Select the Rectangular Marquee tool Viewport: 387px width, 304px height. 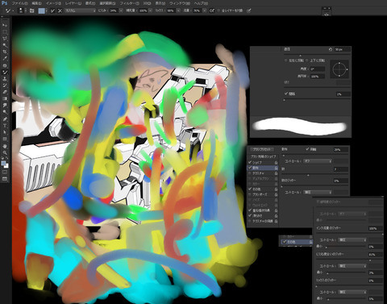[x=5, y=31]
